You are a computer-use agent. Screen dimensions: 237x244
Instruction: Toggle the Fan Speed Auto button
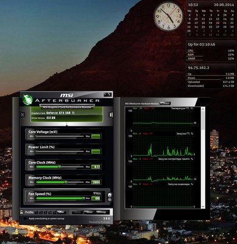pyautogui.click(x=97, y=193)
